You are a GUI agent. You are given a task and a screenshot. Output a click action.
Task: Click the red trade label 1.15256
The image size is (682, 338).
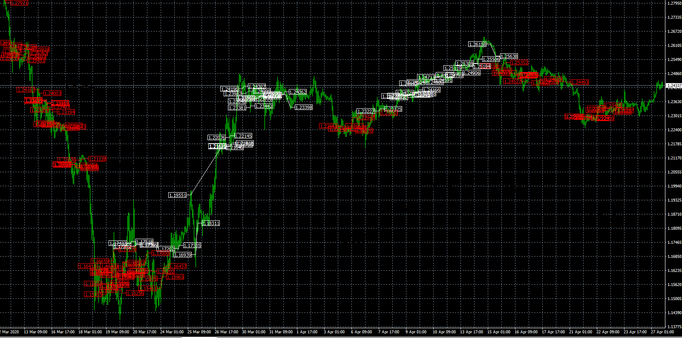(x=135, y=293)
